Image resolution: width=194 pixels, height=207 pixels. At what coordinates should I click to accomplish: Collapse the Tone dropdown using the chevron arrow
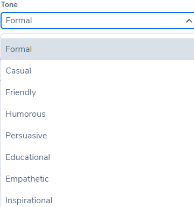pos(189,21)
